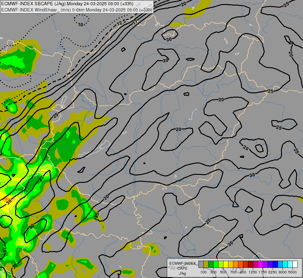Pick the lime yellow-green legend swatch
This screenshot has width=303, height=278.
pos(221,264)
